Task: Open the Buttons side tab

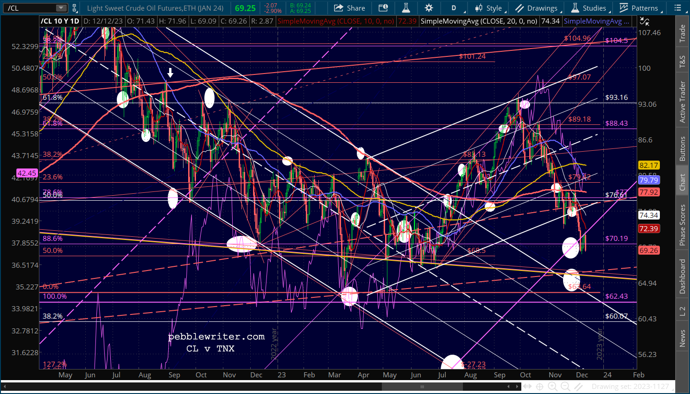Action: (683, 148)
